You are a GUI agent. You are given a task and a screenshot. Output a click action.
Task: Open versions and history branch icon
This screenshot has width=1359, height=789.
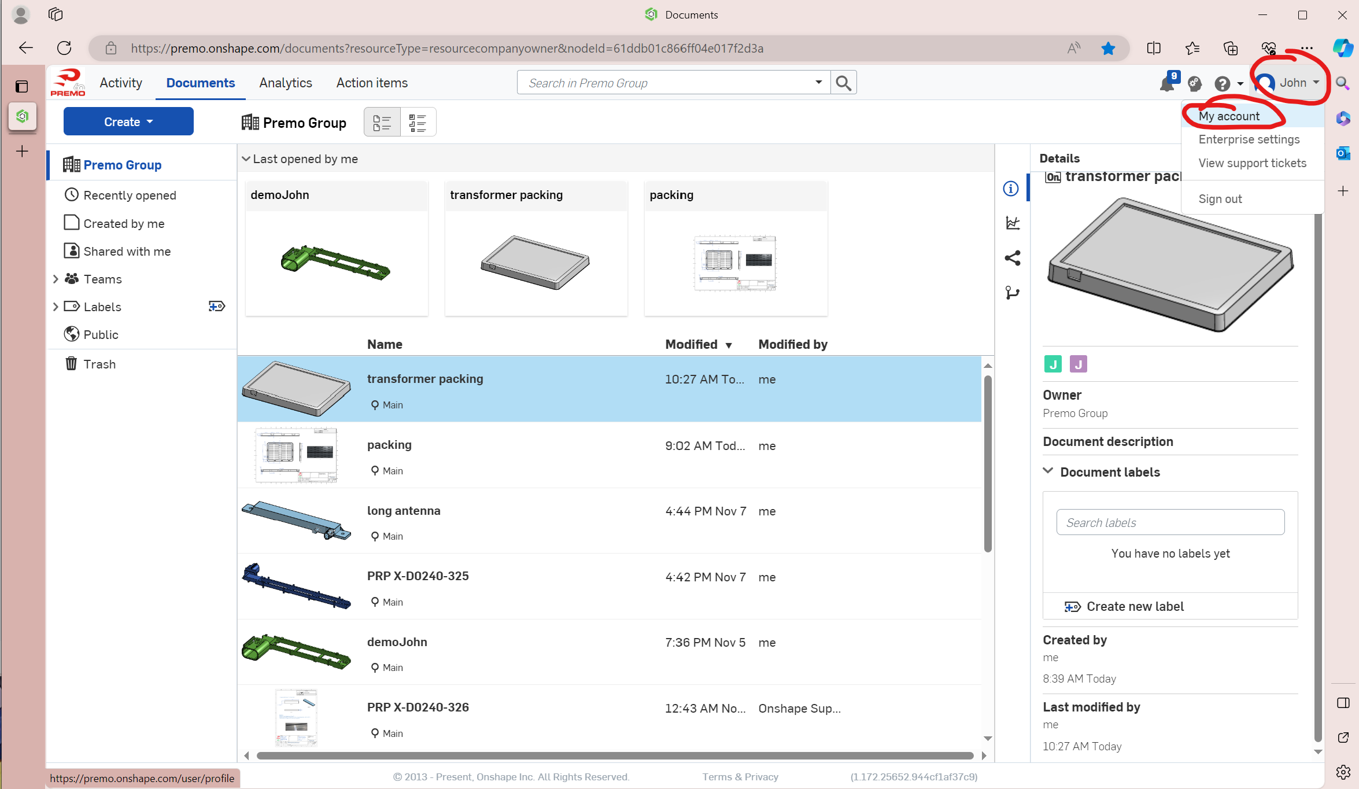(1012, 293)
